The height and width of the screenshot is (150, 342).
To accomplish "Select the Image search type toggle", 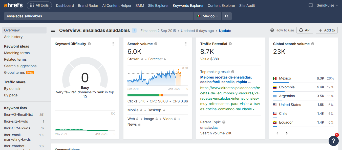I will 149,119.
